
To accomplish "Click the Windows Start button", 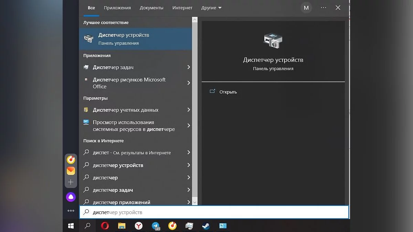I will coord(71,226).
